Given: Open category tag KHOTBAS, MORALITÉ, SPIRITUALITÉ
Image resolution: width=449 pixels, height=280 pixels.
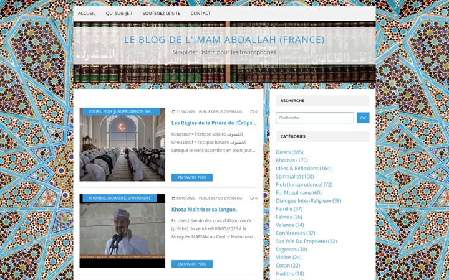Looking at the screenshot, I should coord(120,198).
